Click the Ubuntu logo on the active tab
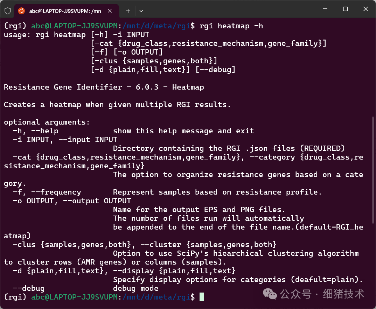This screenshot has width=376, height=309. [21, 10]
